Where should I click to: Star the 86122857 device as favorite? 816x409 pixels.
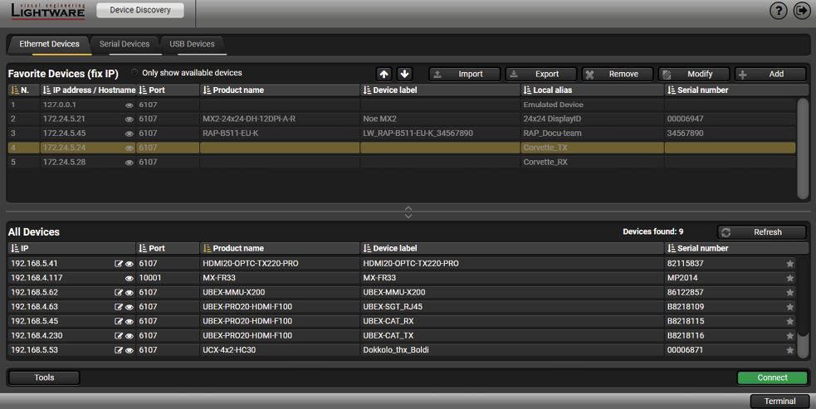(790, 293)
